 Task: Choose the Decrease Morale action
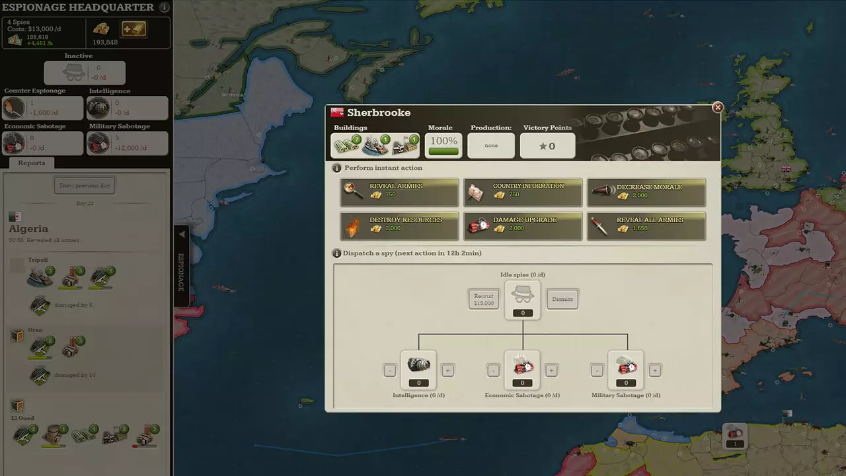(x=646, y=192)
